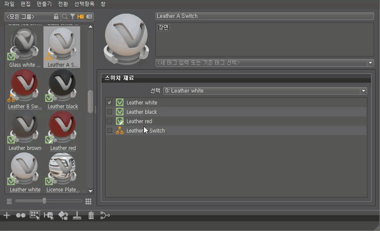Image resolution: width=380 pixels, height=231 pixels.
Task: Select the Leather white text in switch list
Action: coord(142,102)
